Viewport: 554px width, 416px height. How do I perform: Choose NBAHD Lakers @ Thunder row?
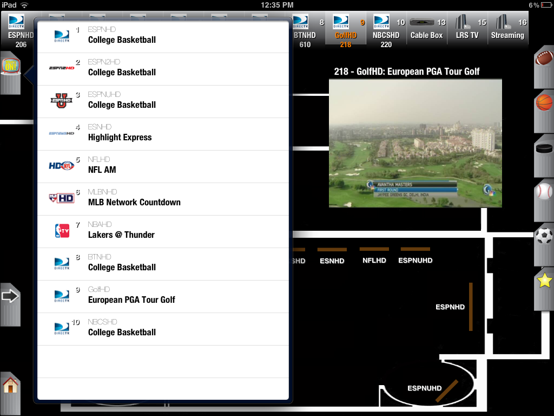pyautogui.click(x=163, y=232)
